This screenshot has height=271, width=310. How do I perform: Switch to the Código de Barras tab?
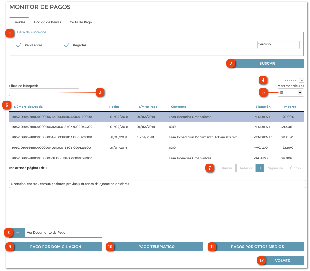point(47,22)
